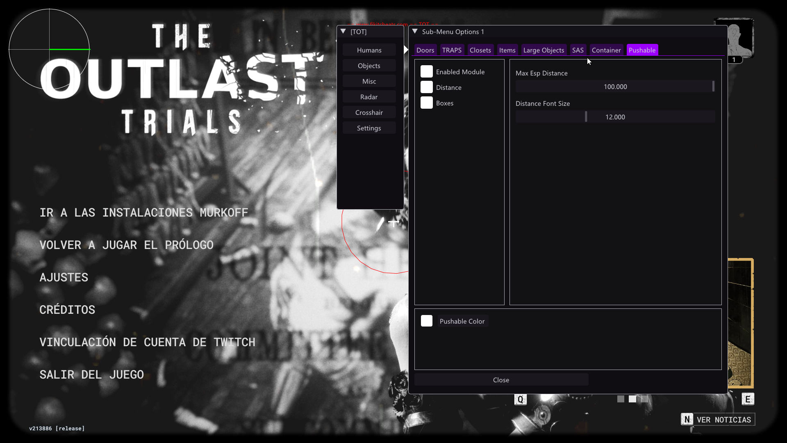This screenshot has height=443, width=787.
Task: Switch to the TRAPS tab
Action: 452,50
